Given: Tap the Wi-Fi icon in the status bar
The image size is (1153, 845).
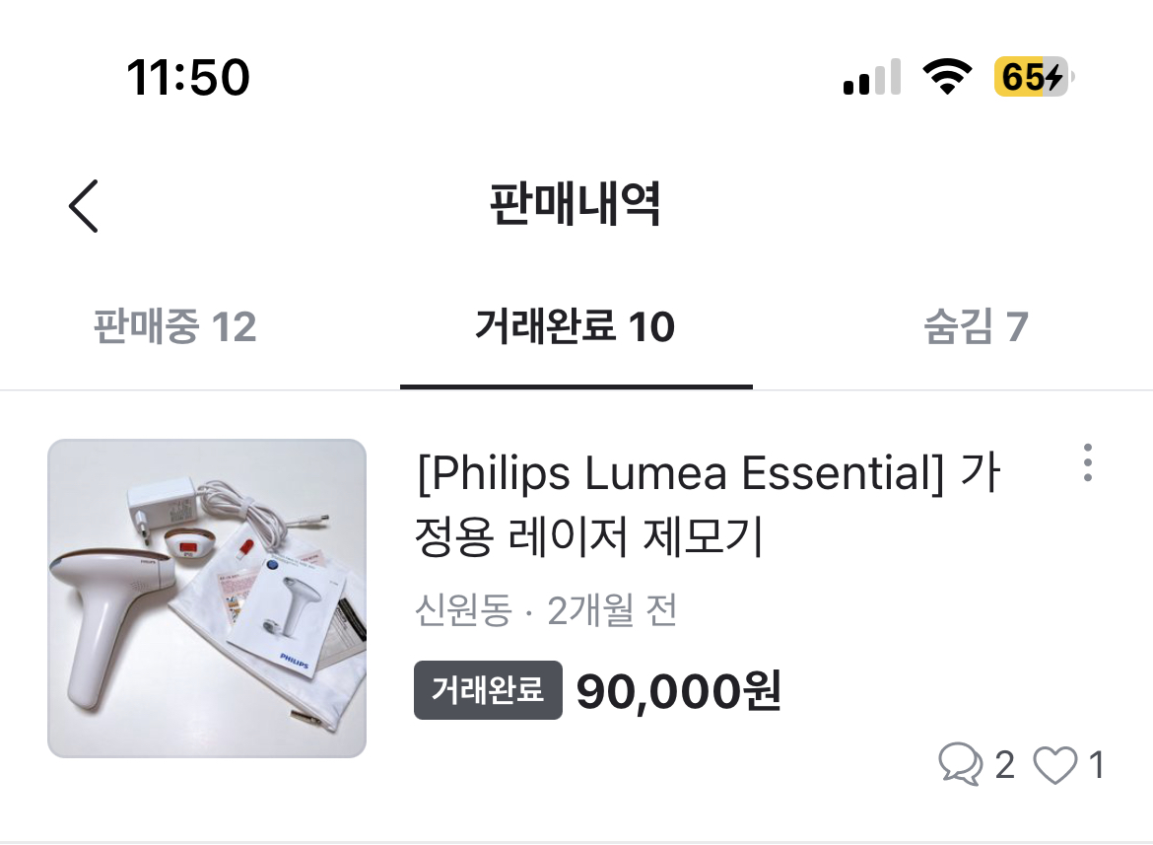Looking at the screenshot, I should pos(946,77).
